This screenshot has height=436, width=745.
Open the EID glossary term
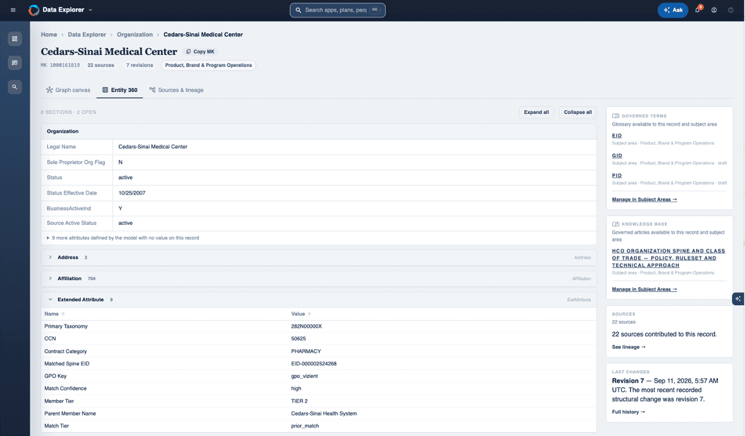[617, 136]
